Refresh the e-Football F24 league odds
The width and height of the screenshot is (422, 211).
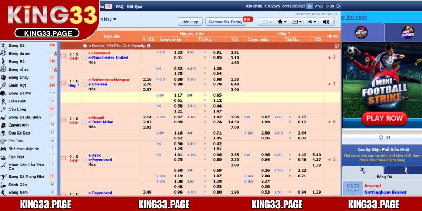(337, 46)
